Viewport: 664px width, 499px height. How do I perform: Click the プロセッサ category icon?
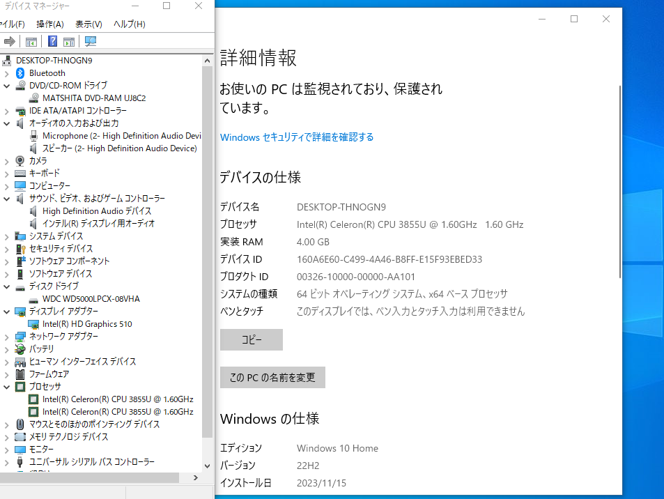click(x=20, y=387)
